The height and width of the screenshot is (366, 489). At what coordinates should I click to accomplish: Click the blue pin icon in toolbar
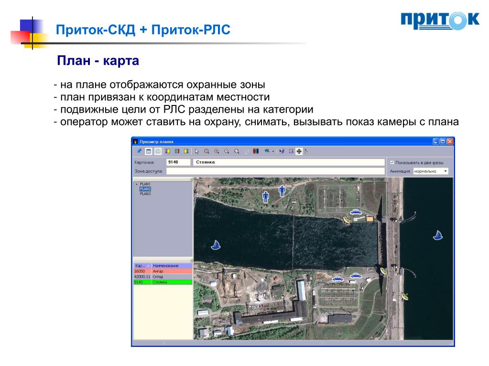(x=139, y=151)
